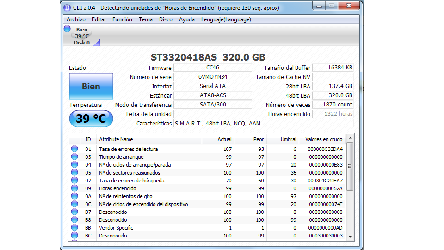The width and height of the screenshot is (444, 250).
Task: Open the Ayuda menu
Action: (186, 19)
